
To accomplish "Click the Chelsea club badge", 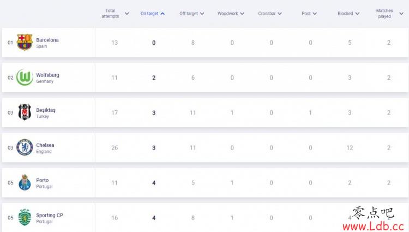I will pyautogui.click(x=25, y=147).
